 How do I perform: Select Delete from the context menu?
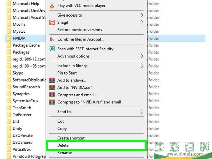pyautogui.click(x=63, y=145)
